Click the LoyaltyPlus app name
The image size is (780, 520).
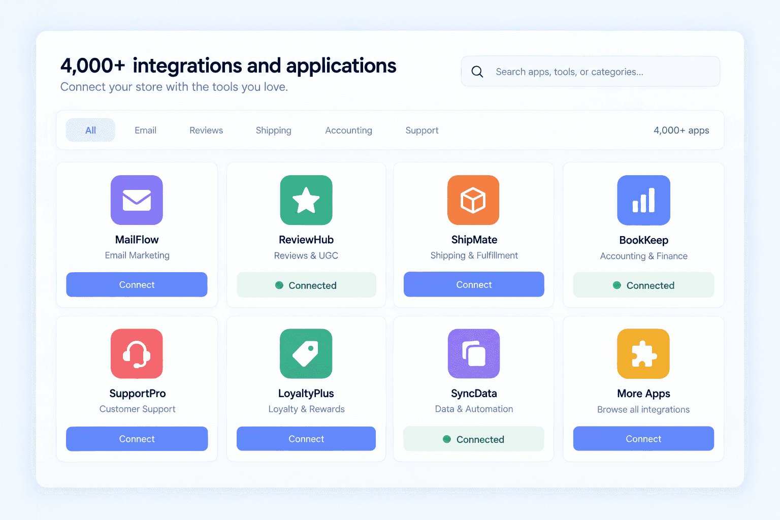[x=306, y=394]
